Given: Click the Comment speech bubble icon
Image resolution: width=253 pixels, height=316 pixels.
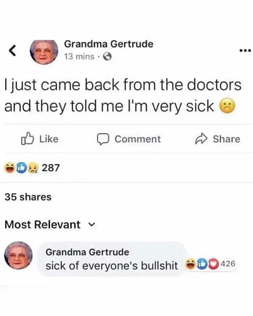Looking at the screenshot, I should pos(103,139).
